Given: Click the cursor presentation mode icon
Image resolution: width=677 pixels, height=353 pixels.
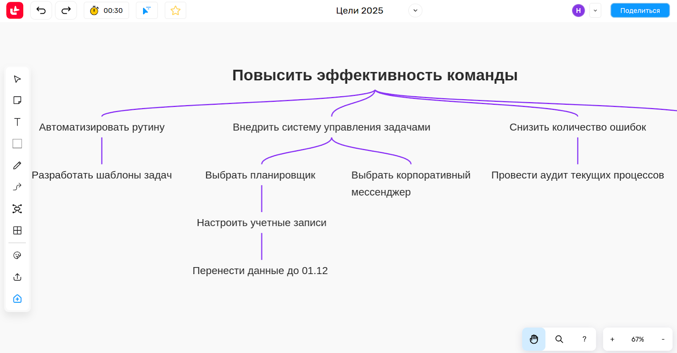Looking at the screenshot, I should click(147, 11).
